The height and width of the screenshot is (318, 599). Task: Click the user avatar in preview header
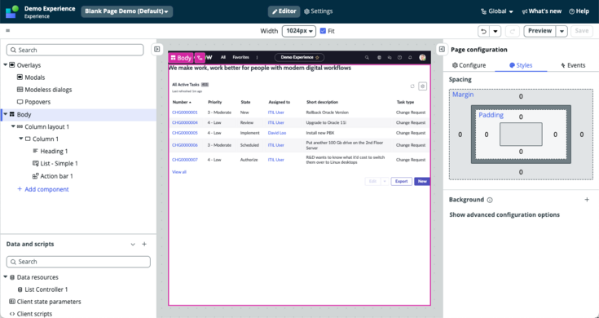[x=422, y=57]
